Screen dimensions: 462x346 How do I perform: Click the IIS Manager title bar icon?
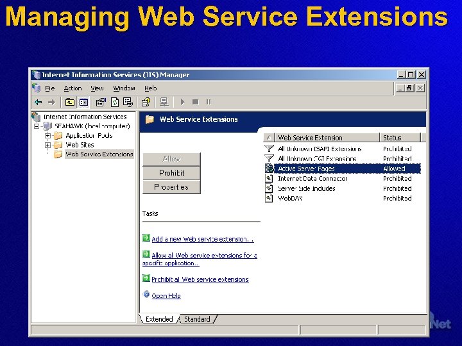click(x=36, y=75)
